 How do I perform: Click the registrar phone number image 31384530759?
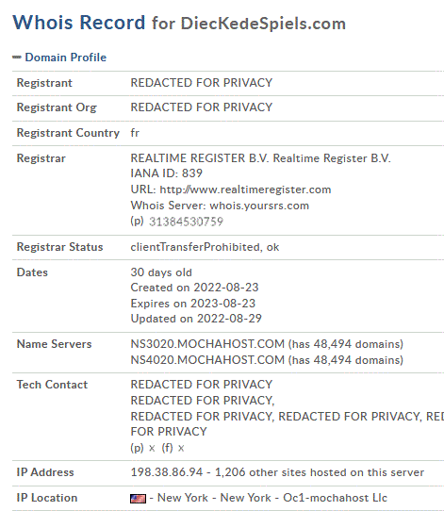point(186,222)
